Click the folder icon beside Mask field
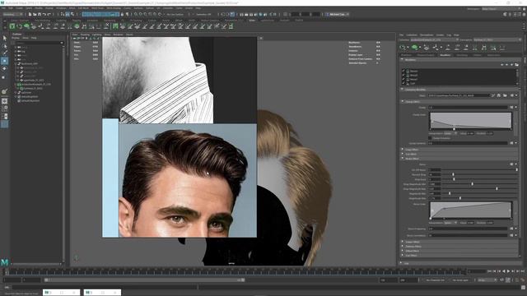The height and width of the screenshot is (296, 527). coord(505,95)
